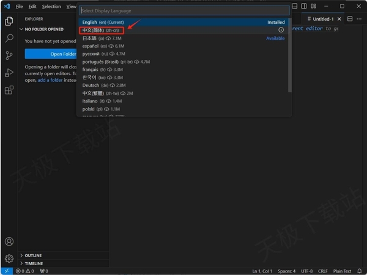
Task: Click the info icon beside 中文(简体)
Action: coord(281,30)
